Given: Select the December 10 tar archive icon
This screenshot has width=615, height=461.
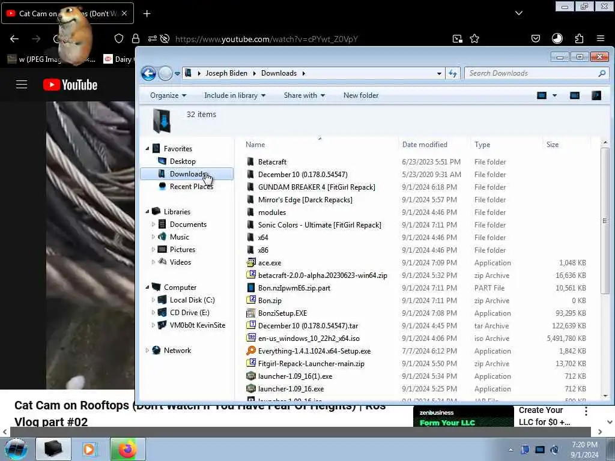Looking at the screenshot, I should click(x=250, y=325).
